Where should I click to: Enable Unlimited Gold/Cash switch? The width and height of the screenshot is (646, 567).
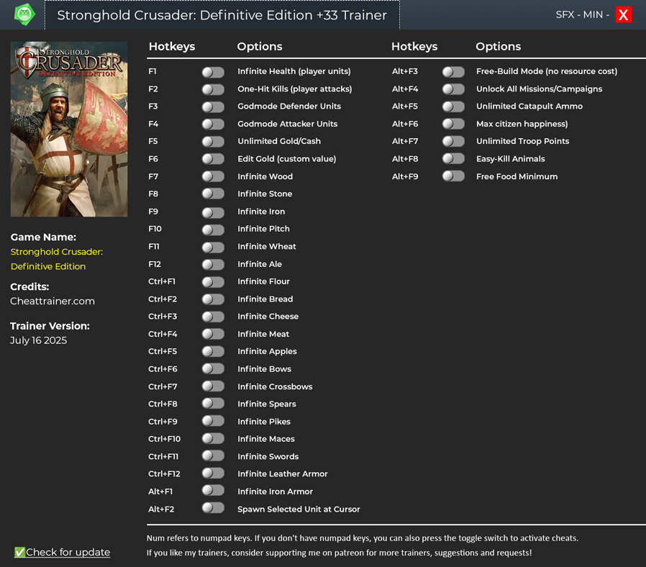point(213,142)
